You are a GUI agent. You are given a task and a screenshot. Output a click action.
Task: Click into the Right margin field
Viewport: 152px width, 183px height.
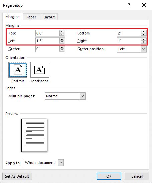pos(129,41)
